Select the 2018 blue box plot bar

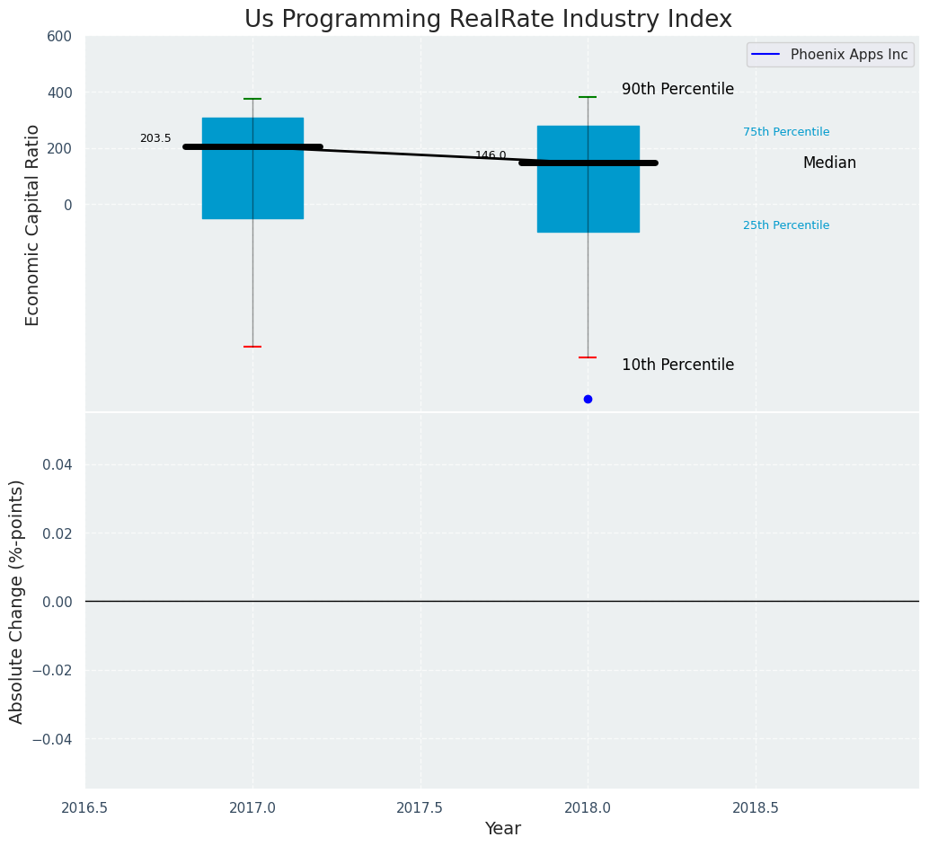pyautogui.click(x=588, y=179)
